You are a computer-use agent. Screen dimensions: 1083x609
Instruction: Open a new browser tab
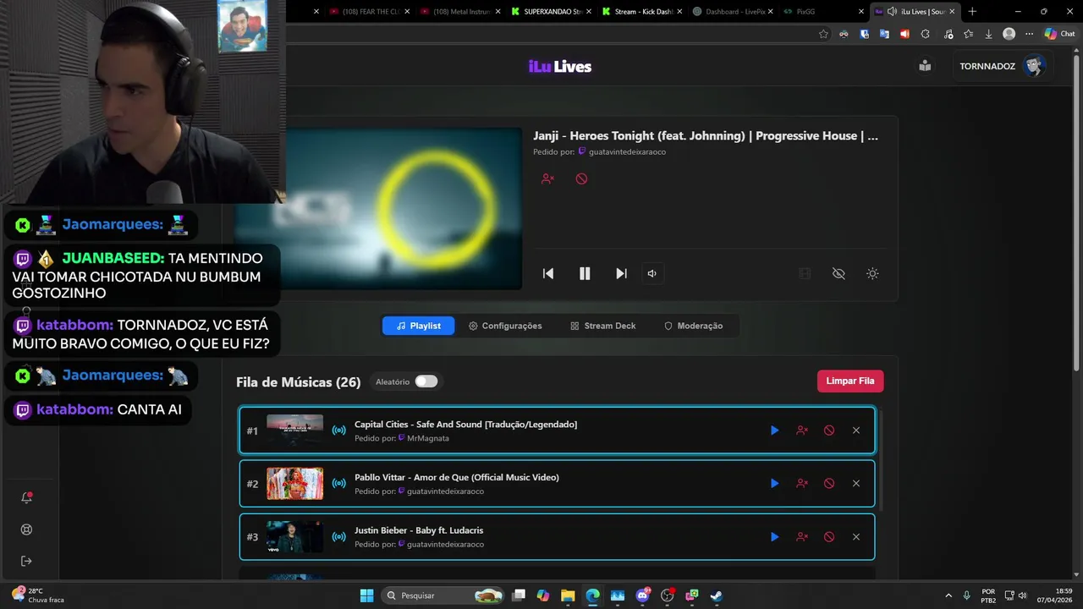click(x=972, y=12)
